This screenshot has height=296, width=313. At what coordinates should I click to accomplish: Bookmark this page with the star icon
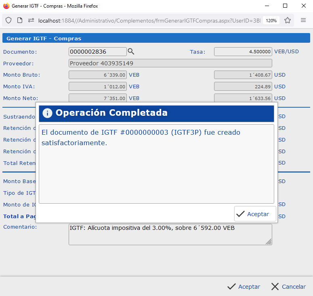click(288, 20)
